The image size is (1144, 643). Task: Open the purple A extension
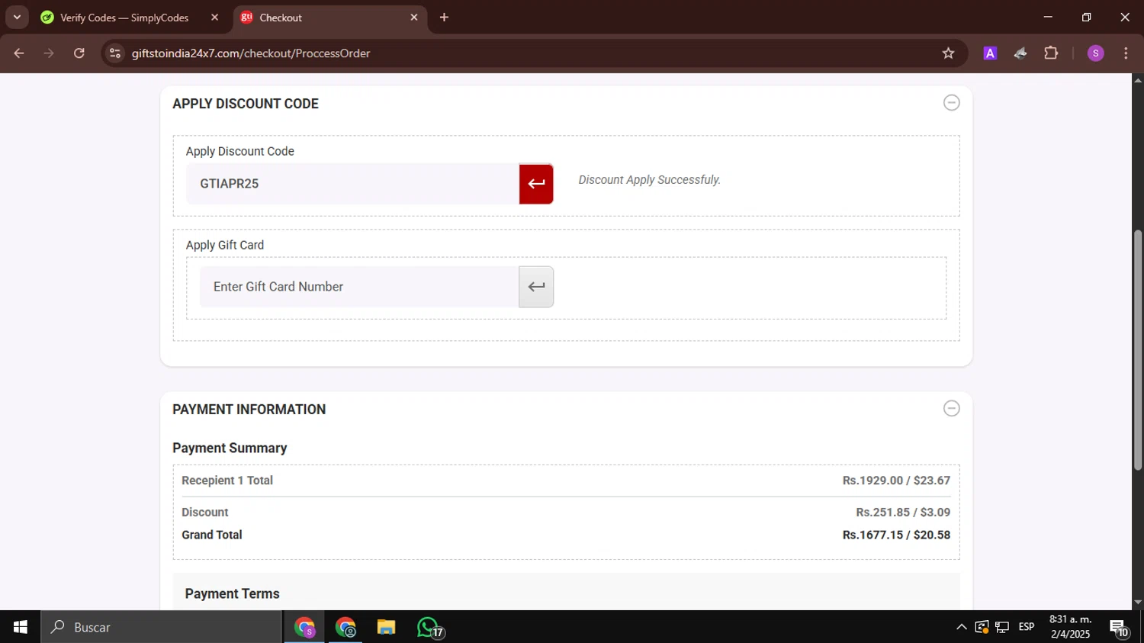990,53
